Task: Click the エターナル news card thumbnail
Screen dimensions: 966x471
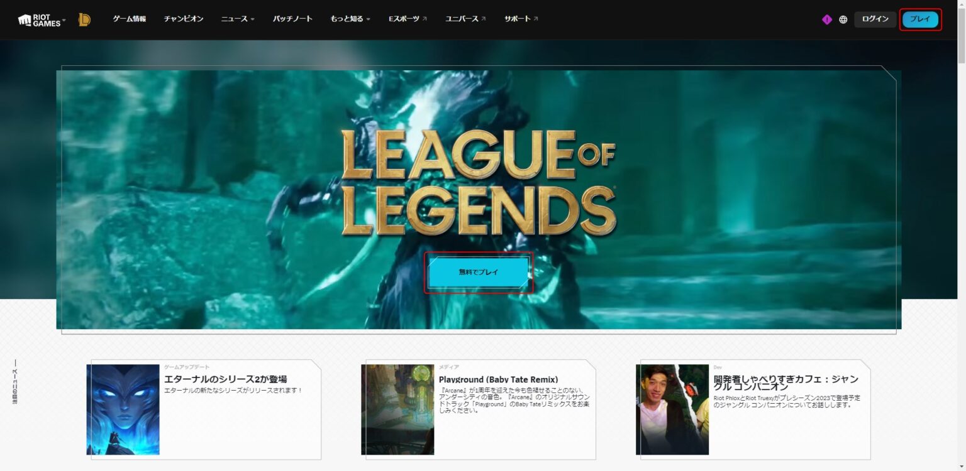Action: pos(123,409)
